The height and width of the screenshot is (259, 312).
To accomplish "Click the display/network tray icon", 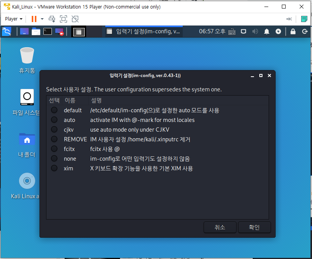I will click(243, 31).
